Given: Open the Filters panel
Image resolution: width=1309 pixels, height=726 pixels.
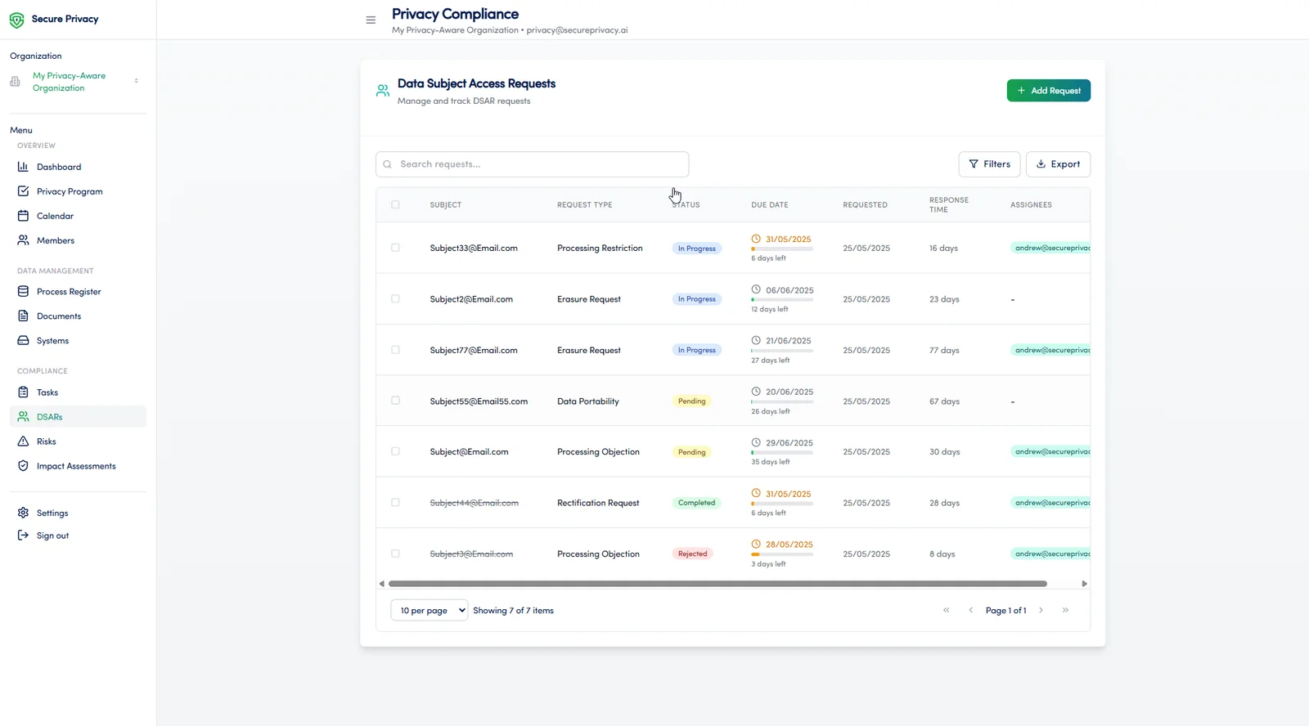Looking at the screenshot, I should click(989, 164).
